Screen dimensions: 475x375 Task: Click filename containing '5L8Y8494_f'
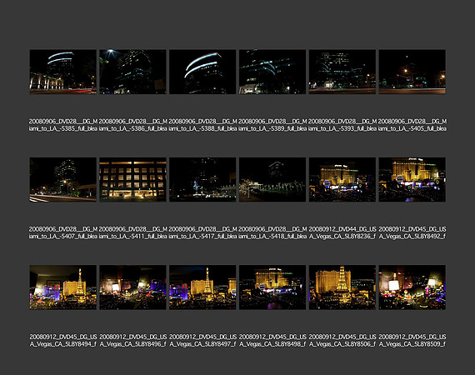pyautogui.click(x=63, y=341)
